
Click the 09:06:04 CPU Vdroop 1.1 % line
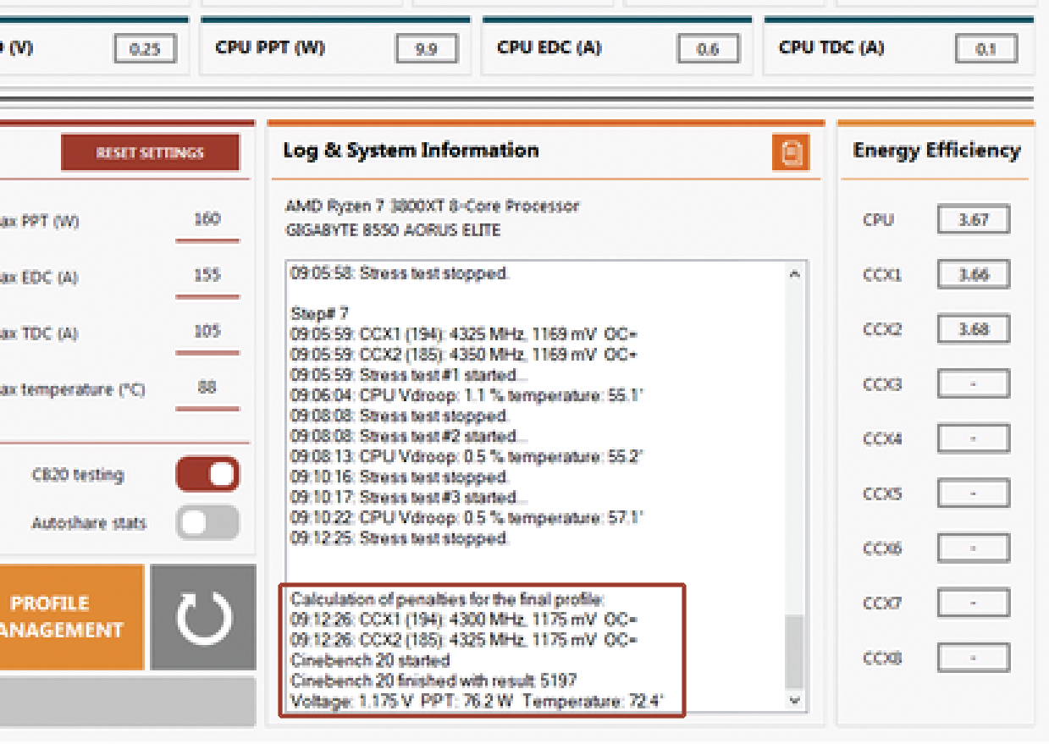click(467, 395)
